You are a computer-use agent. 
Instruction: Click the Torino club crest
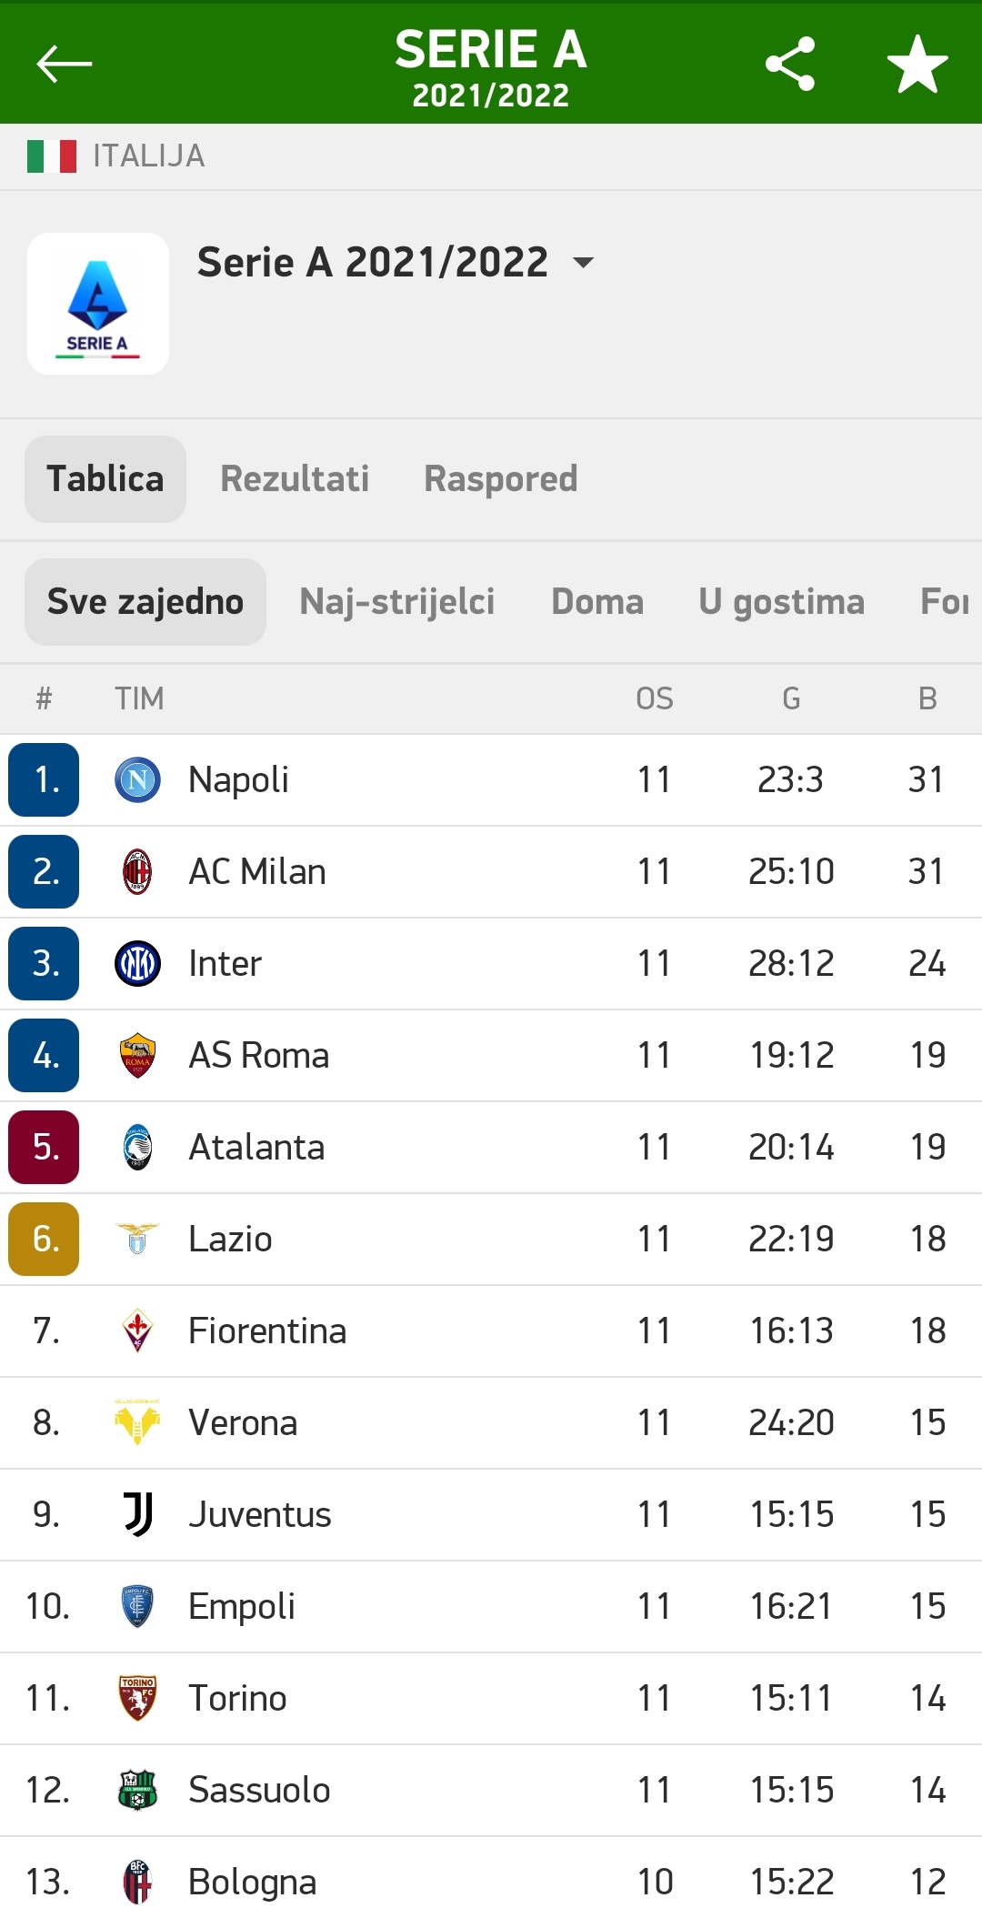pos(138,1698)
